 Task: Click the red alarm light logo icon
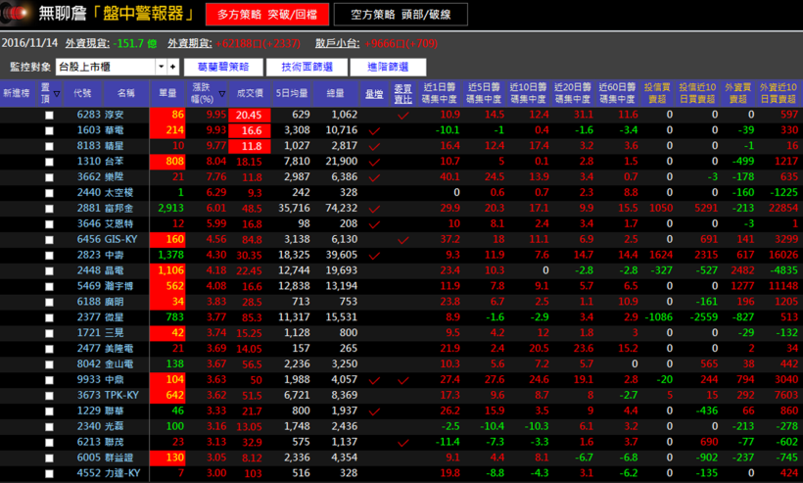(x=17, y=14)
